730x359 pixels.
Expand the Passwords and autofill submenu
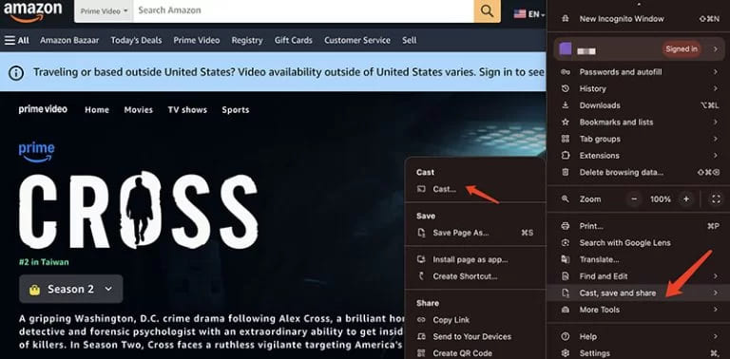715,72
